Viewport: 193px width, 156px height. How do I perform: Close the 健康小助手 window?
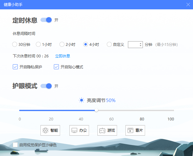point(188,4)
